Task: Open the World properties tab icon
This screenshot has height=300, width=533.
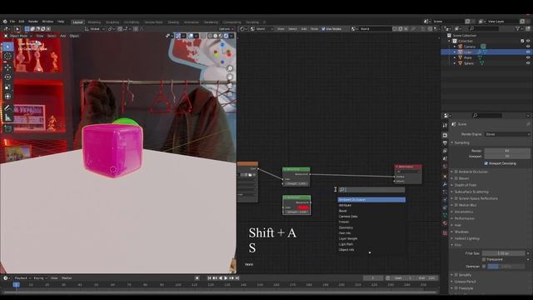Action: 445,167
